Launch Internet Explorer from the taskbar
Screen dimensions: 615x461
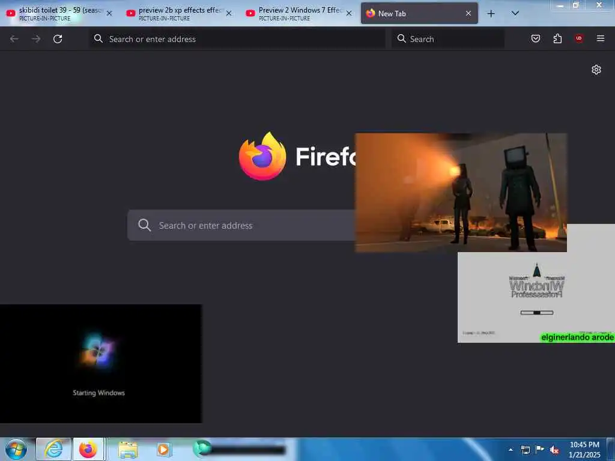[53, 449]
